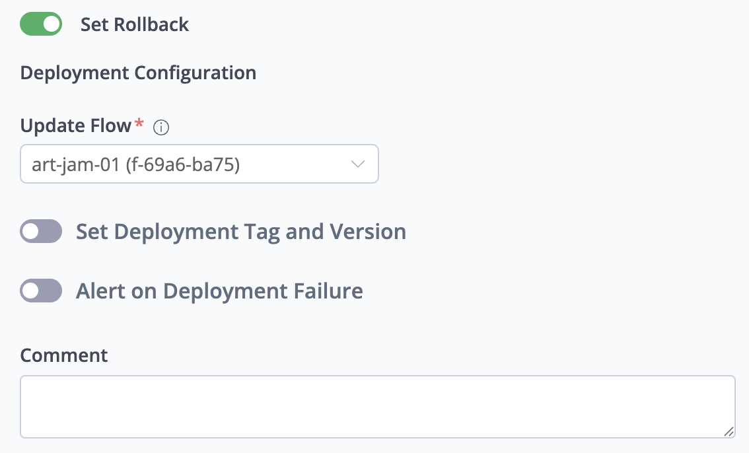Image resolution: width=749 pixels, height=453 pixels.
Task: Disable the Set Rollback toggle
Action: point(41,25)
